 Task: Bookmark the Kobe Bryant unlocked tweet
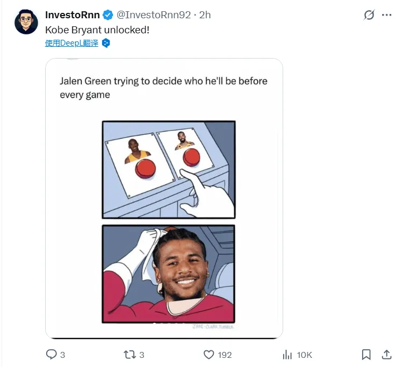coord(366,354)
